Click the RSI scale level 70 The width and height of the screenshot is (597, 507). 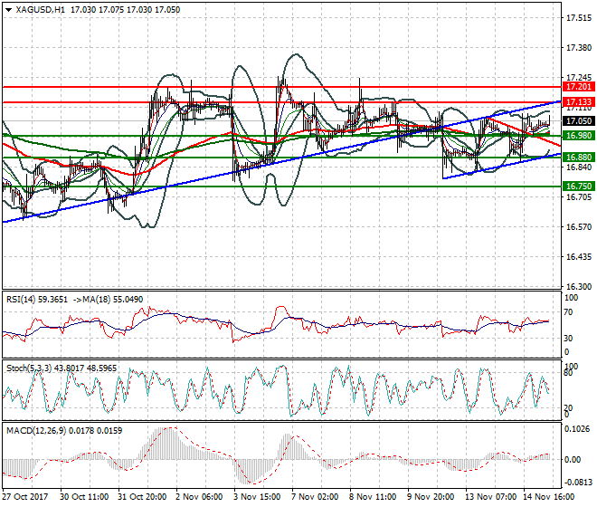(x=568, y=312)
